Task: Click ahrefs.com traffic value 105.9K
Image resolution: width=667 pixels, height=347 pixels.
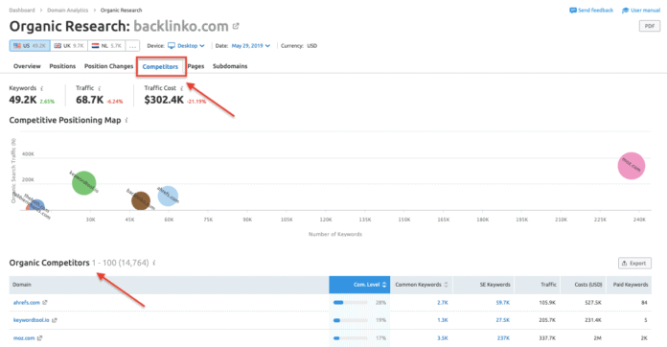Action: click(x=547, y=303)
